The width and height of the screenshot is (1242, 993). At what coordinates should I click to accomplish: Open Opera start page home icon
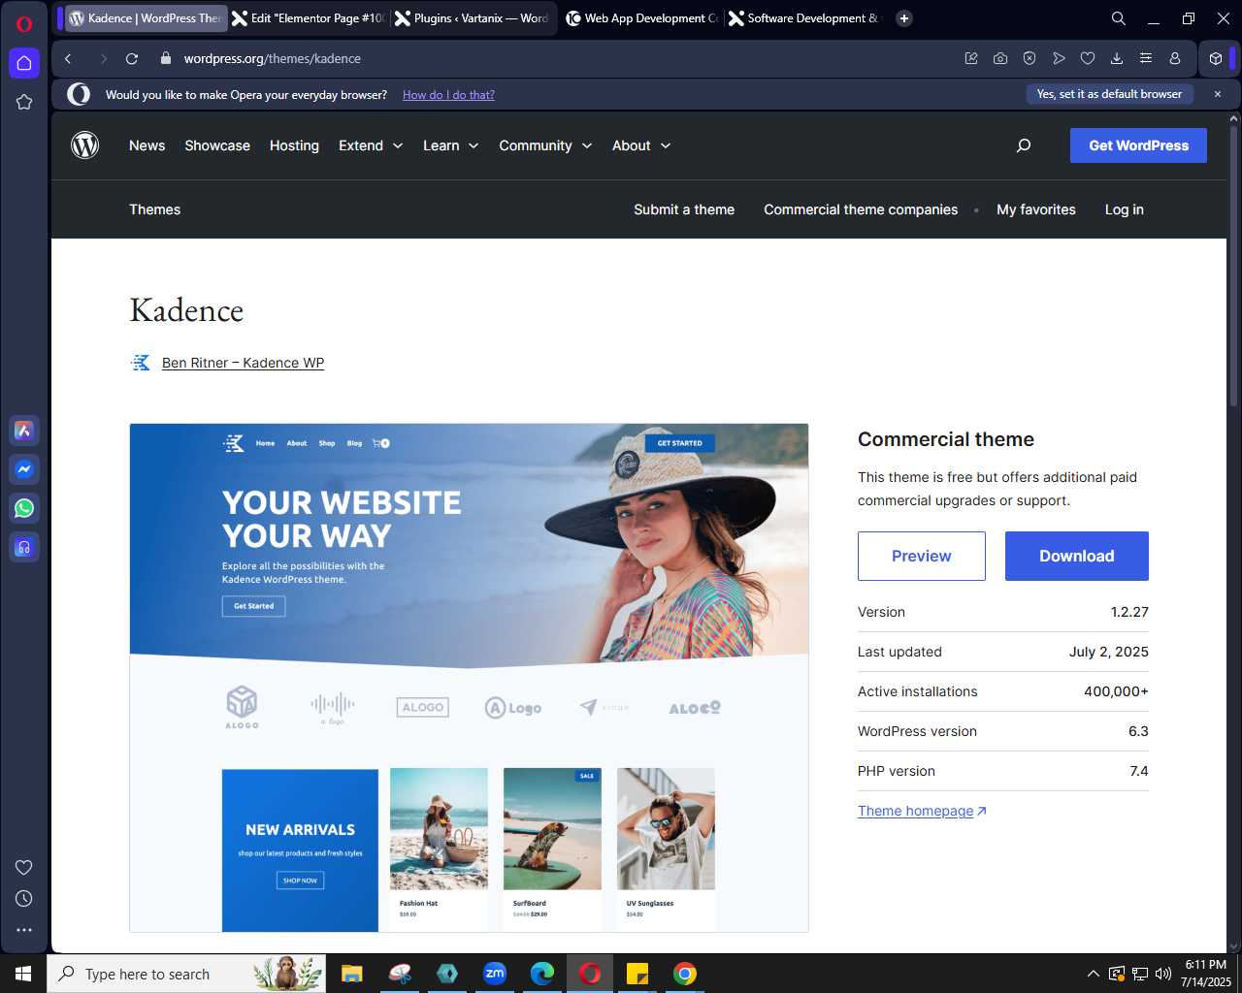coord(24,63)
